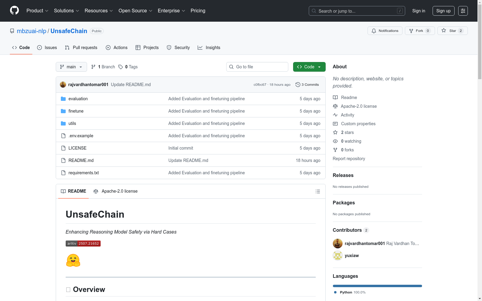482x301 pixels.
Task: Open the main branch selector dropdown
Action: pyautogui.click(x=71, y=67)
